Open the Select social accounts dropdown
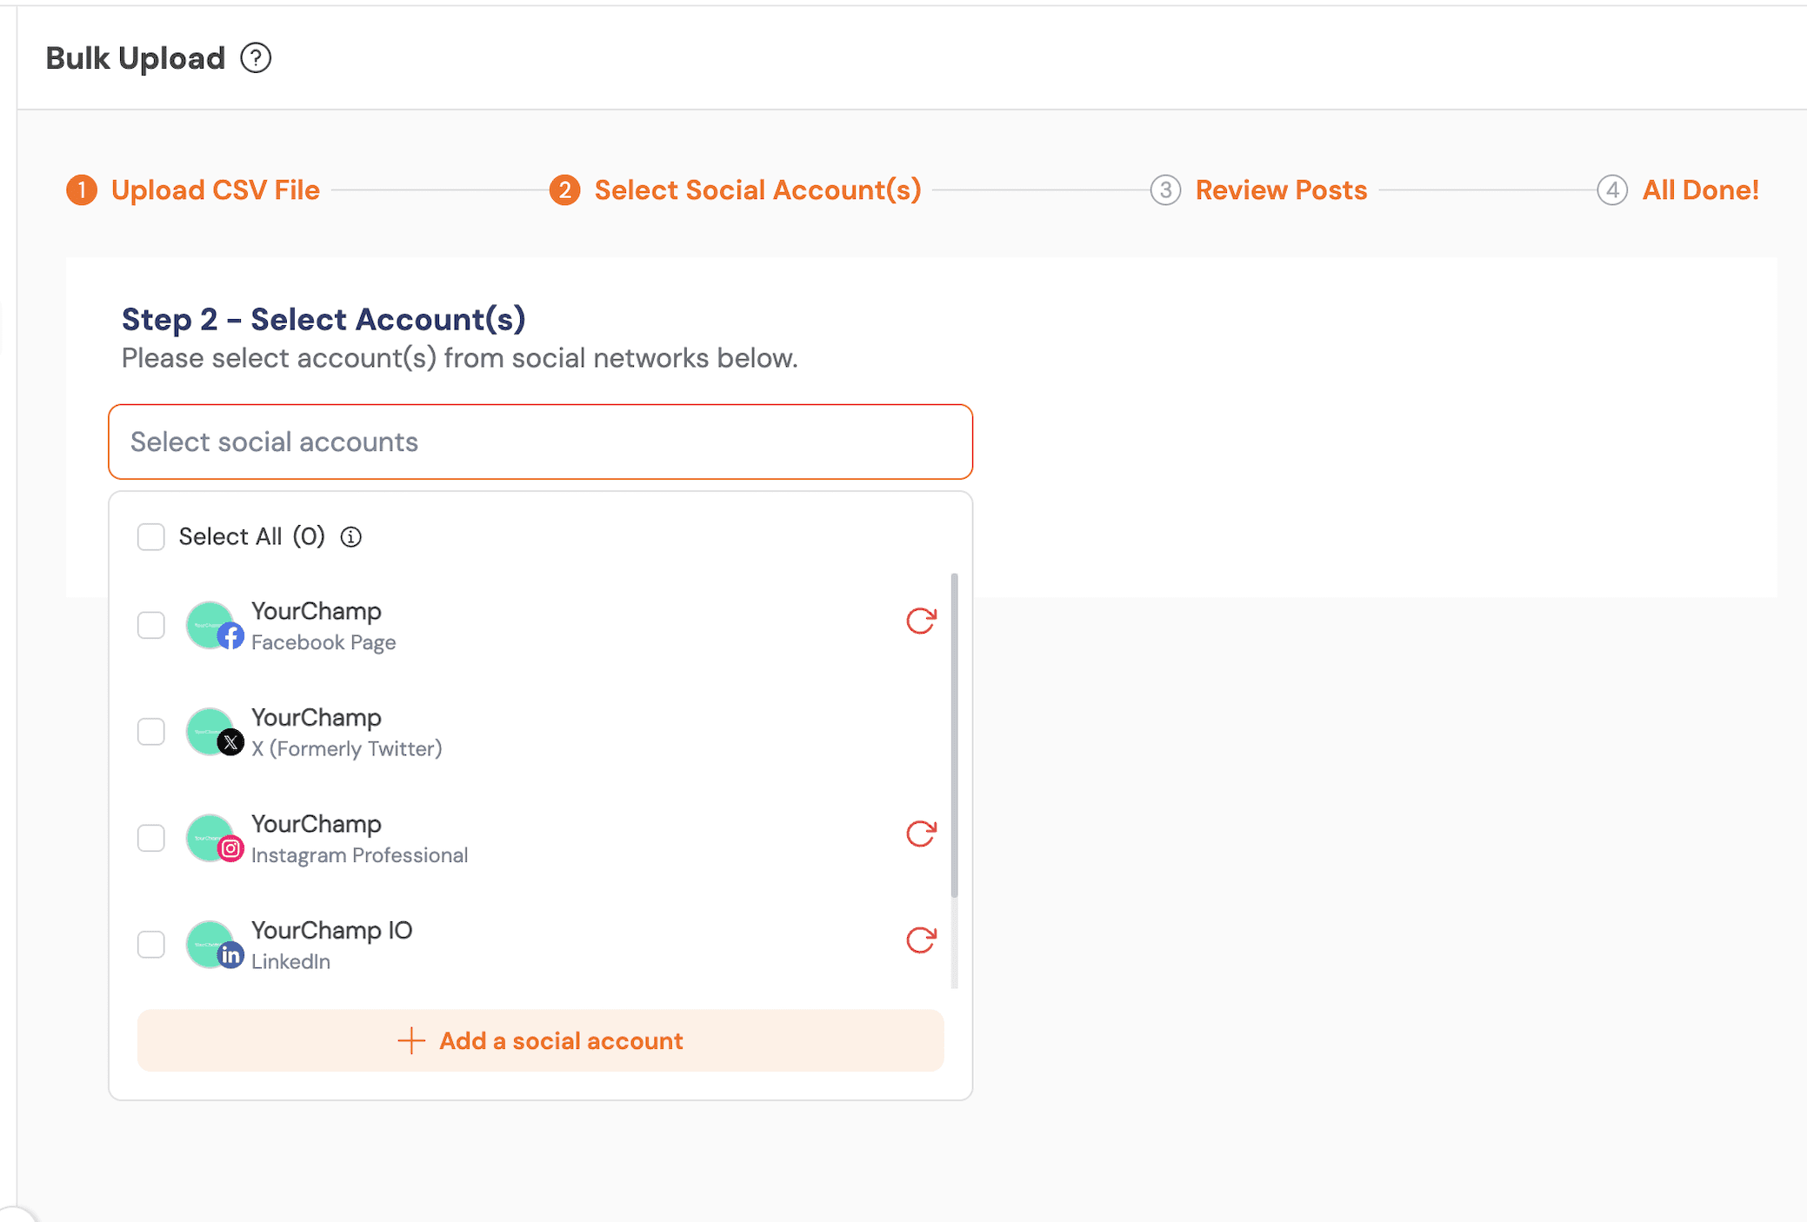Viewport: 1807px width, 1222px height. point(540,442)
